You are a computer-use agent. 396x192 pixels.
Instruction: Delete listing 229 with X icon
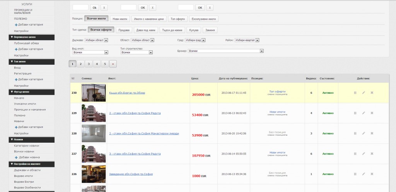click(372, 113)
